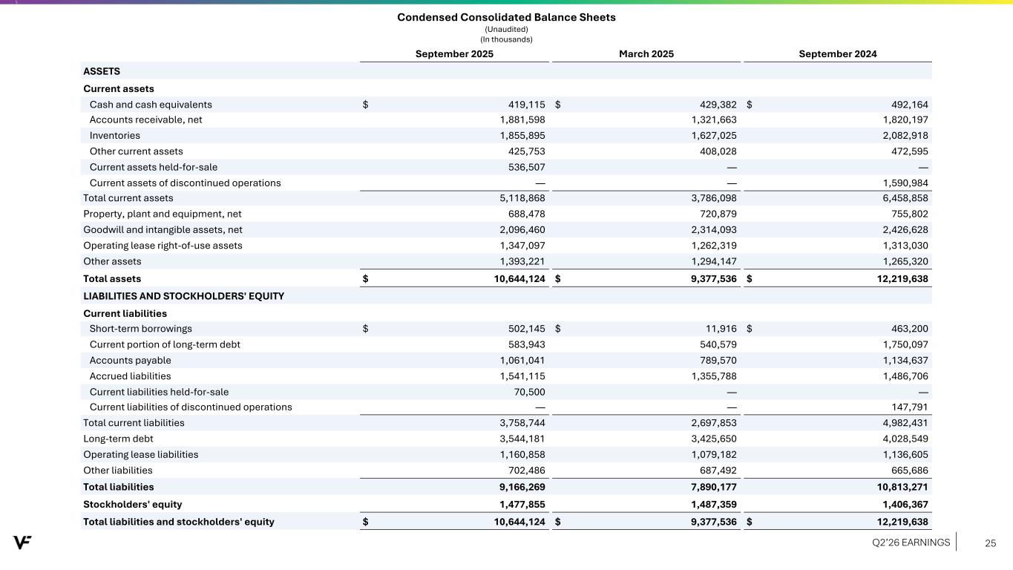Select the September 2024 column header

[837, 54]
